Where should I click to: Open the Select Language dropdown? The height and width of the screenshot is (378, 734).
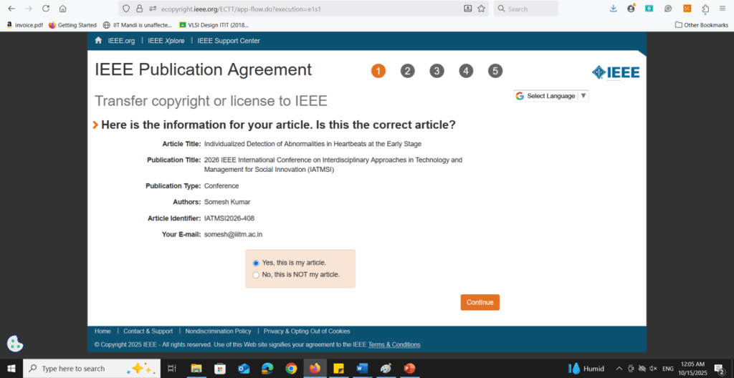tap(550, 96)
